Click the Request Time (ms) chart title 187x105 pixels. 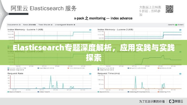pos(109,73)
